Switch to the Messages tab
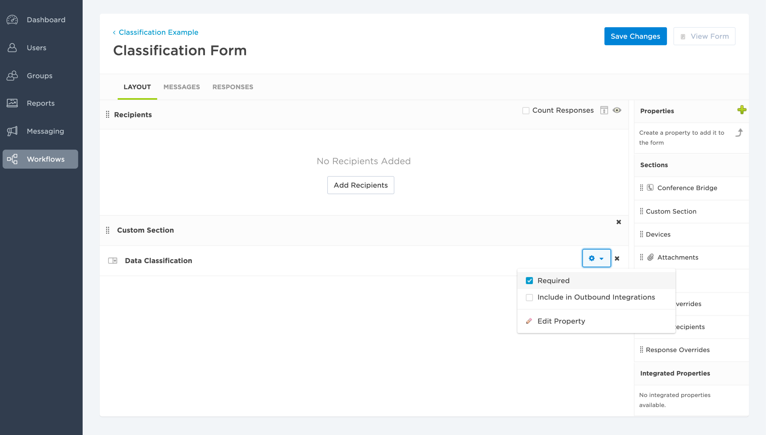This screenshot has width=766, height=435. click(x=182, y=87)
